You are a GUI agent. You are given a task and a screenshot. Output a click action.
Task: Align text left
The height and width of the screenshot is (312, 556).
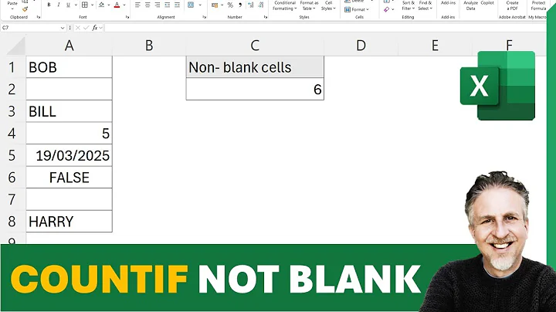[138, 5]
